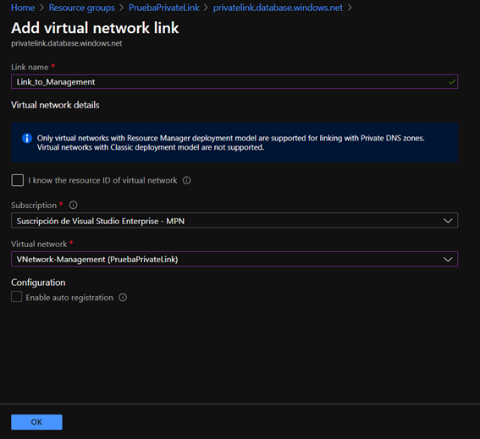The height and width of the screenshot is (439, 480).
Task: Check 'I know the resource ID' box
Action: pyautogui.click(x=18, y=180)
